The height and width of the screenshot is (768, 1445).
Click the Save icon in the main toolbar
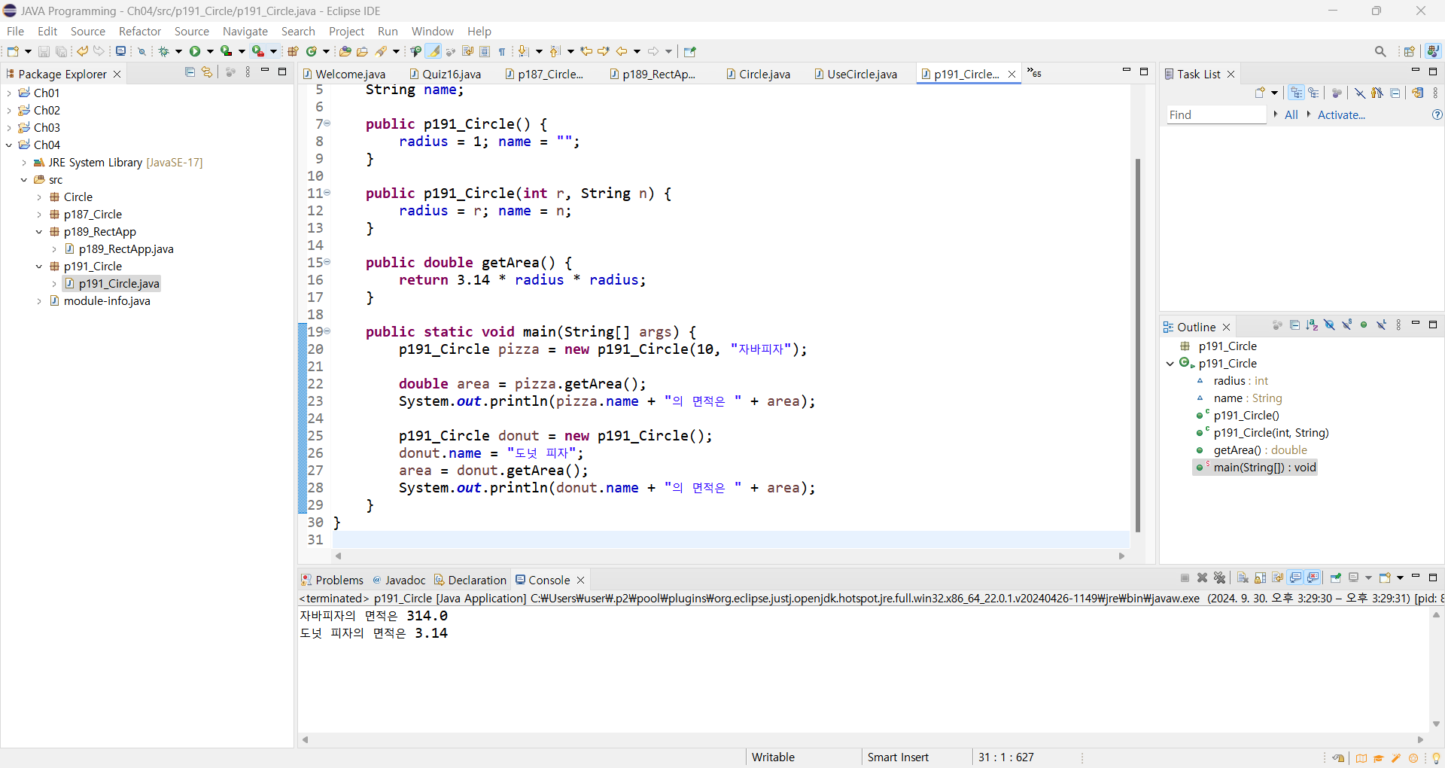(x=44, y=51)
